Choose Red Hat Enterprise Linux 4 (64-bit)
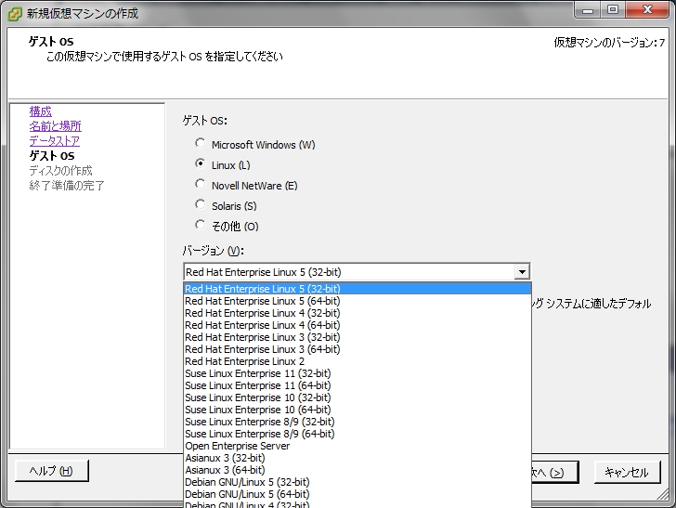This screenshot has width=676, height=508. [357, 325]
